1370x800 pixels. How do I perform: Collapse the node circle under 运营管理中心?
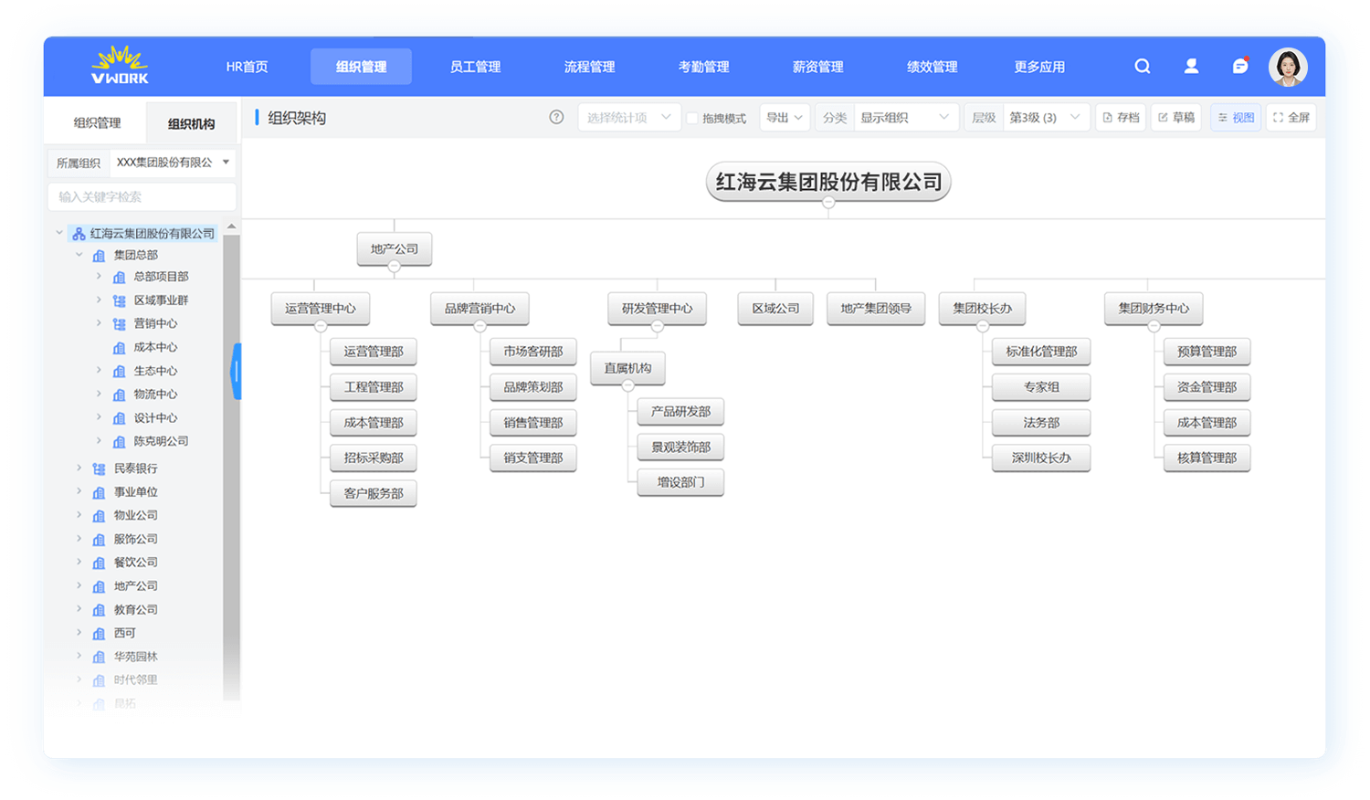(321, 326)
